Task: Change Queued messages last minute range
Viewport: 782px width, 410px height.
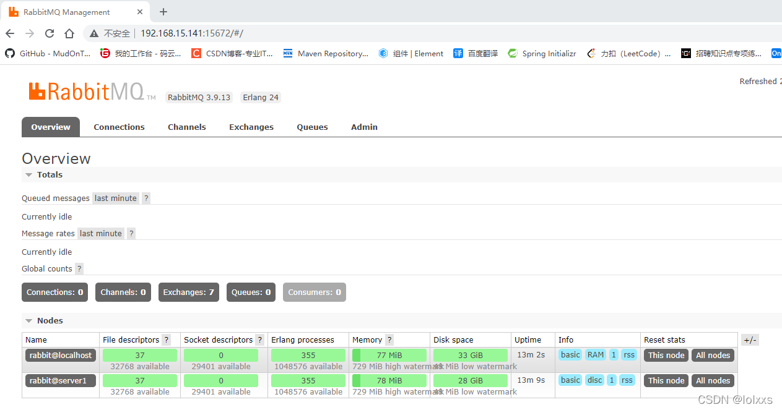Action: pos(116,199)
